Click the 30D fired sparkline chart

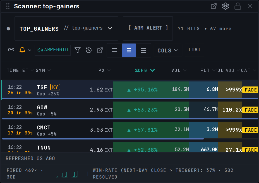click(67, 174)
